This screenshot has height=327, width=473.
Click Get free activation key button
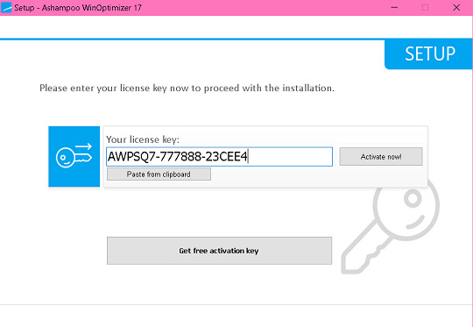click(219, 251)
